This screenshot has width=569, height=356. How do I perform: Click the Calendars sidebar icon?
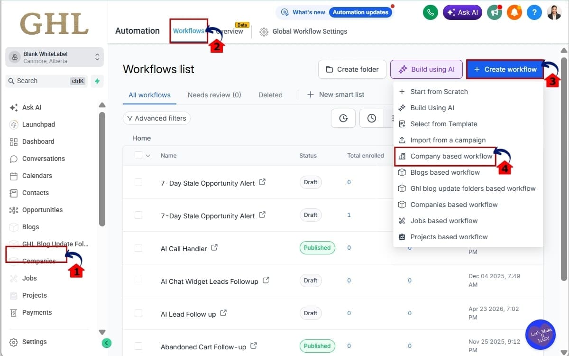coord(14,176)
